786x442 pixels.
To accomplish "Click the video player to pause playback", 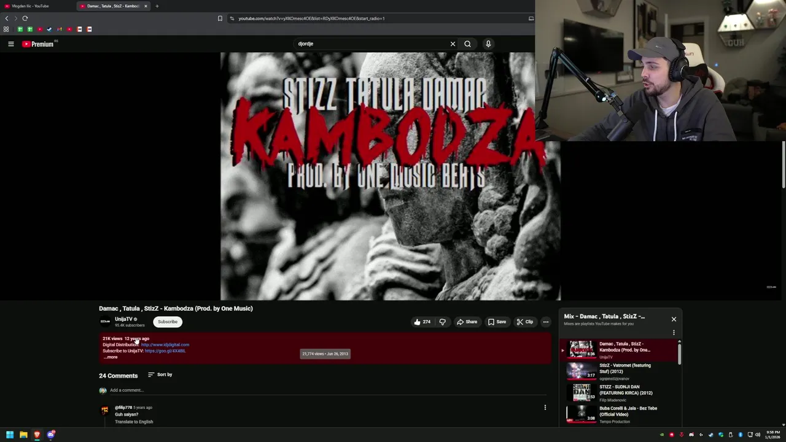I will coord(391,176).
